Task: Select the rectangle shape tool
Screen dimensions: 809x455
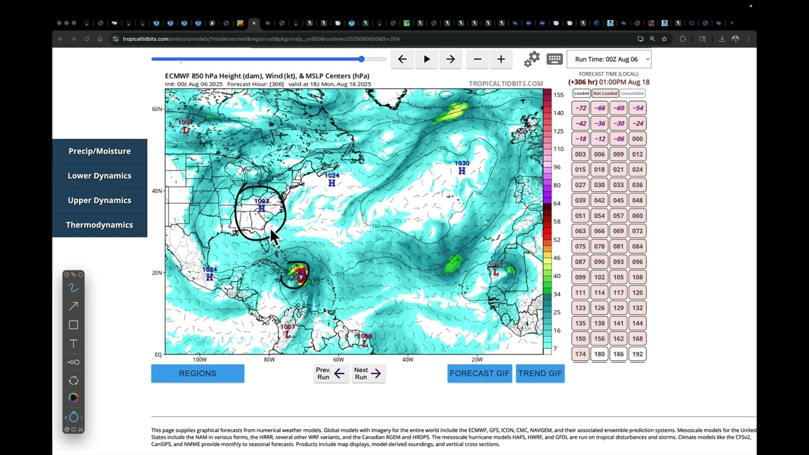Action: click(x=73, y=325)
